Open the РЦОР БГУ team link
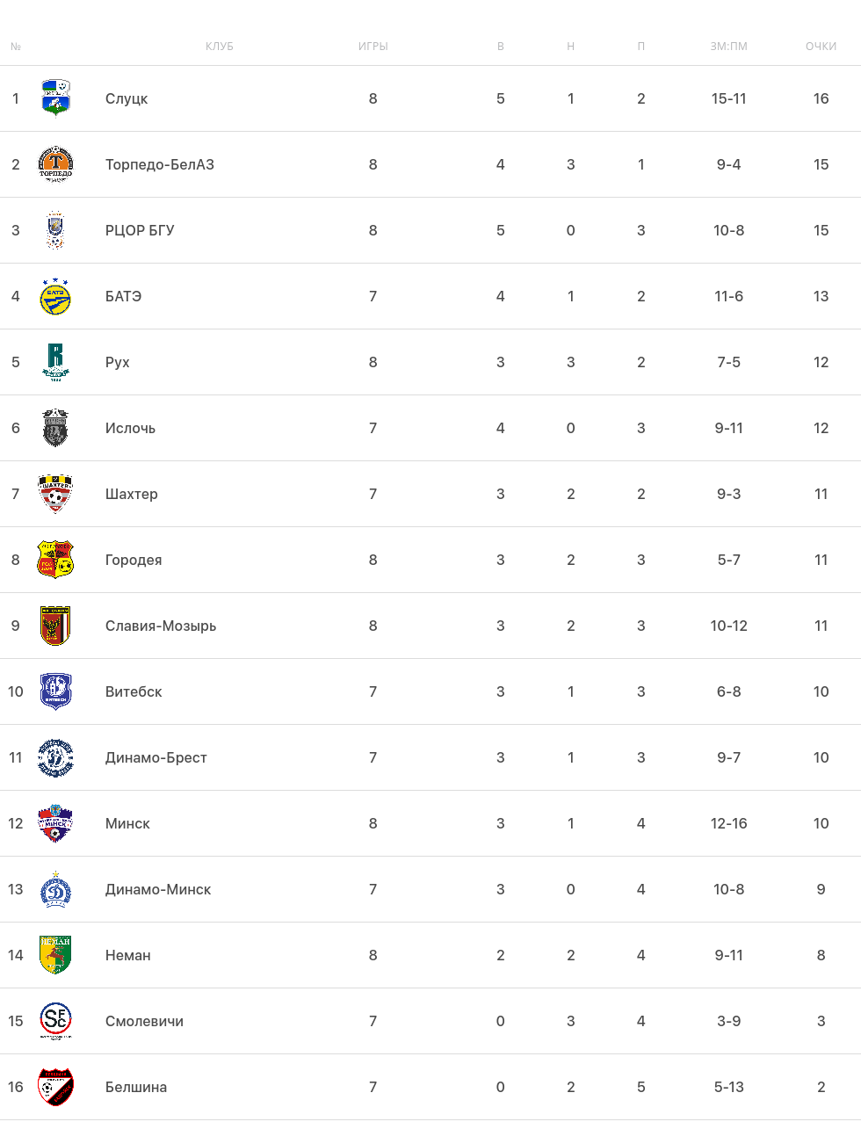The width and height of the screenshot is (861, 1129). point(140,230)
